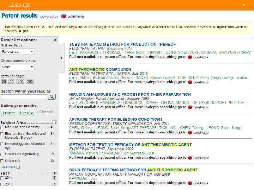Click LexisNexis logo in Substrate patent row
Screen dimensions: 254x190
click(x=198, y=57)
